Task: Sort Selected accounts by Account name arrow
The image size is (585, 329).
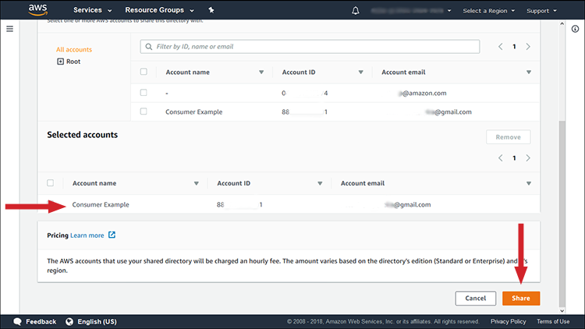Action: pos(197,183)
